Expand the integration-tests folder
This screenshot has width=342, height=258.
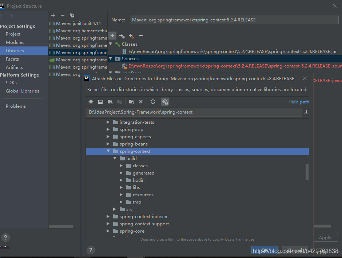pos(108,122)
